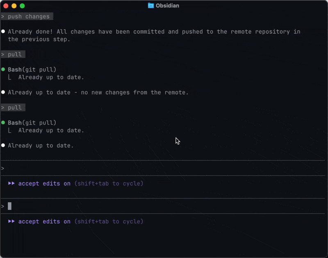Image resolution: width=328 pixels, height=258 pixels.
Task: Click the blue folder icon in title bar
Action: click(x=150, y=6)
